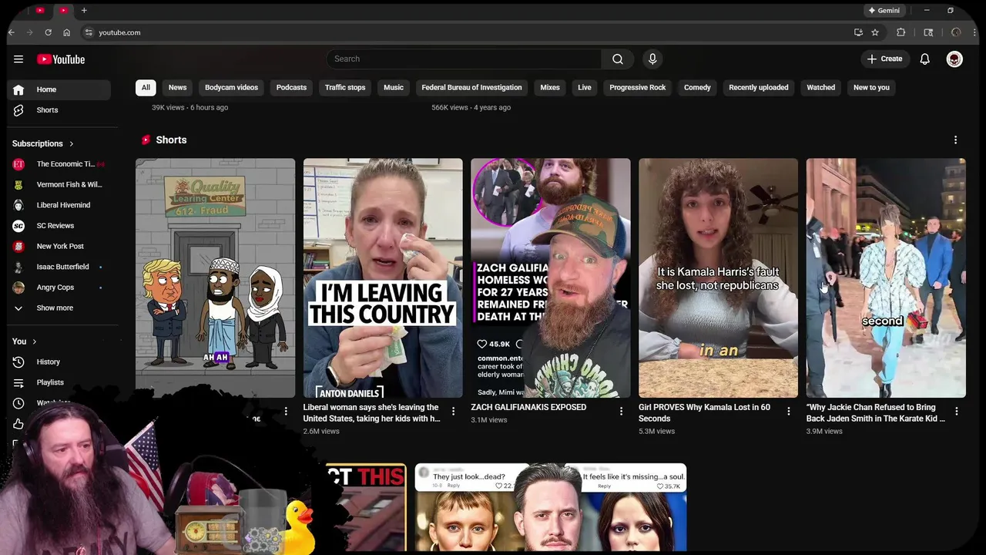This screenshot has height=555, width=986.
Task: Select the Live filter chip
Action: point(585,88)
